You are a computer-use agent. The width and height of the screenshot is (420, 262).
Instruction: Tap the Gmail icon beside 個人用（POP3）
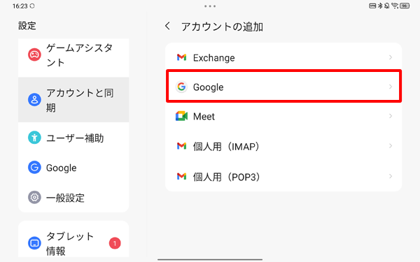pyautogui.click(x=181, y=176)
